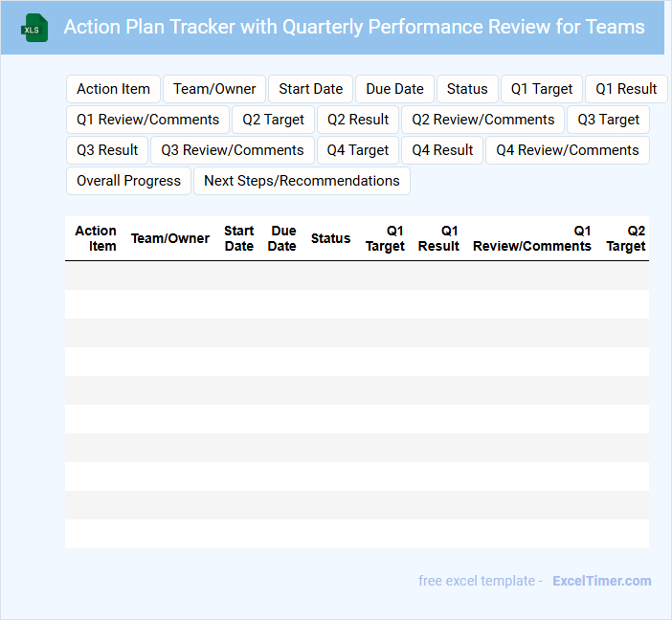Image resolution: width=672 pixels, height=620 pixels.
Task: Click the Start Date tag
Action: 311,89
